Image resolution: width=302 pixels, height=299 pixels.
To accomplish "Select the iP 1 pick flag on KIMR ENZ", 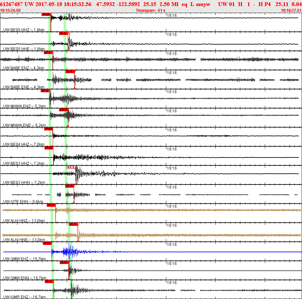I will [x=49, y=282].
